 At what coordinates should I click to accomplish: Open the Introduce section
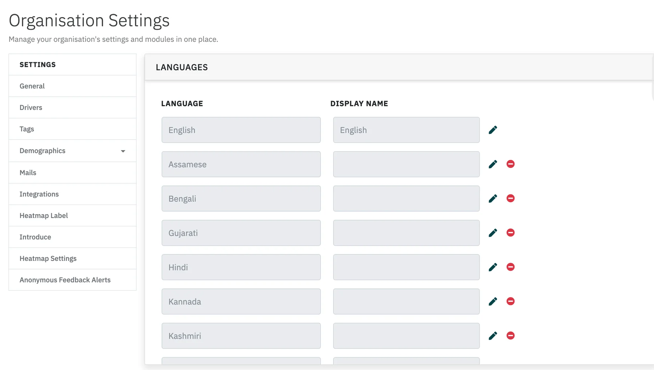coord(72,237)
